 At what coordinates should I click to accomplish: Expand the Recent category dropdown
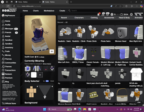click(x=65, y=18)
